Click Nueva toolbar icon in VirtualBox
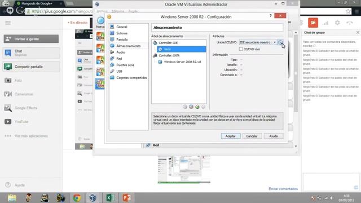 pos(100,23)
